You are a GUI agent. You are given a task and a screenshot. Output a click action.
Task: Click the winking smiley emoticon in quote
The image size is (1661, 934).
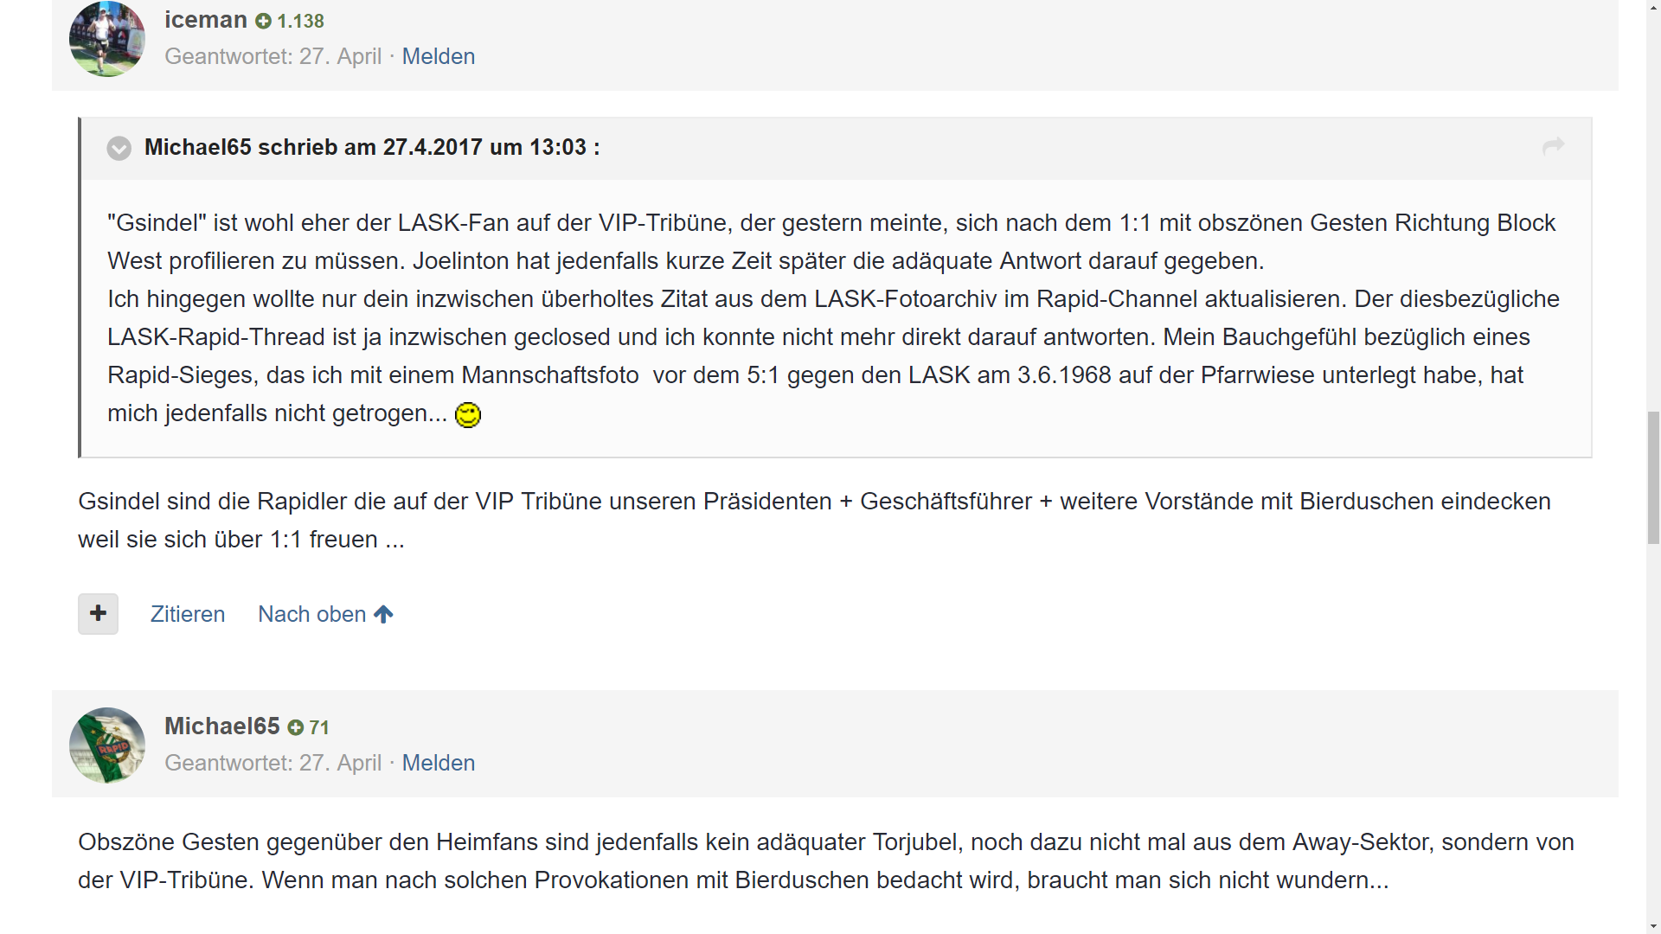pyautogui.click(x=468, y=415)
